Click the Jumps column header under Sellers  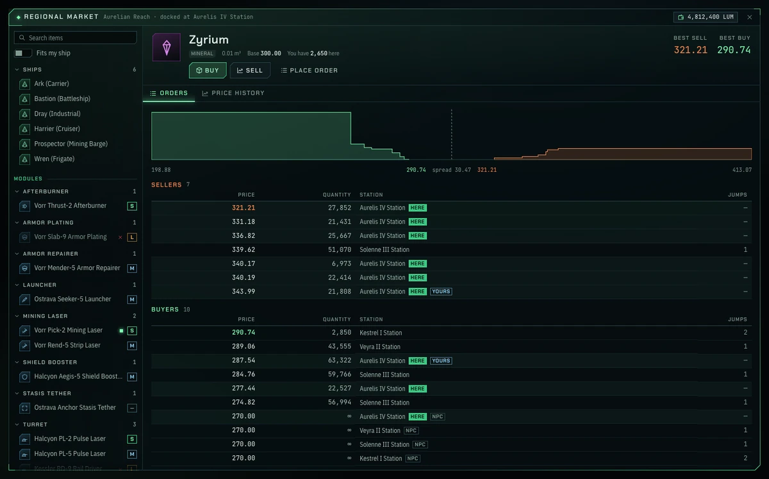[738, 195]
